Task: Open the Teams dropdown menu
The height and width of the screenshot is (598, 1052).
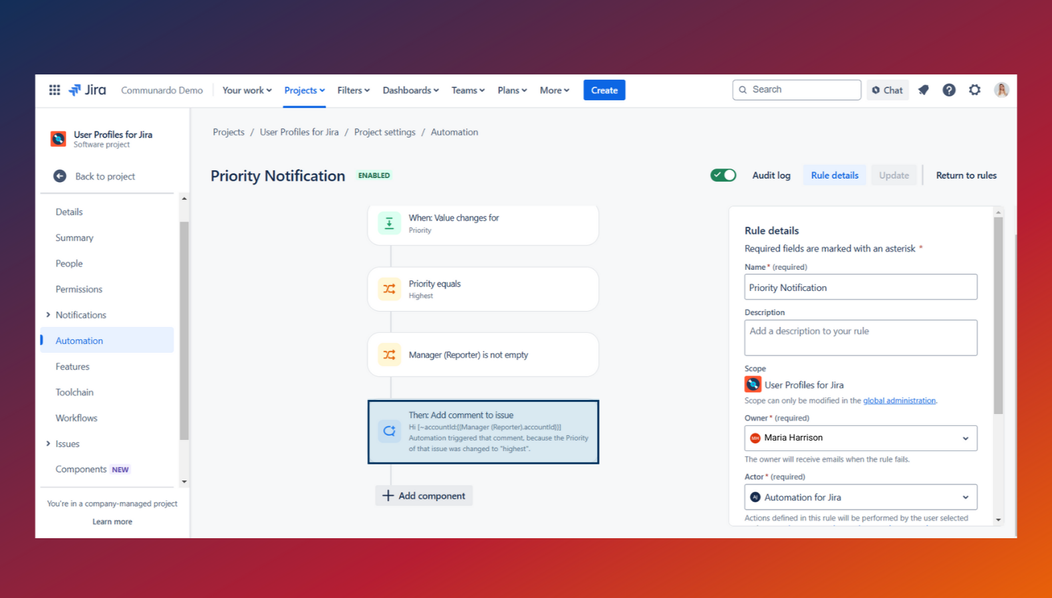Action: coord(468,90)
